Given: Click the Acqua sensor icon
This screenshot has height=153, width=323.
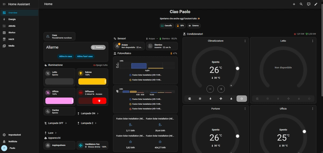Looking at the screenshot, I should (x=118, y=46).
